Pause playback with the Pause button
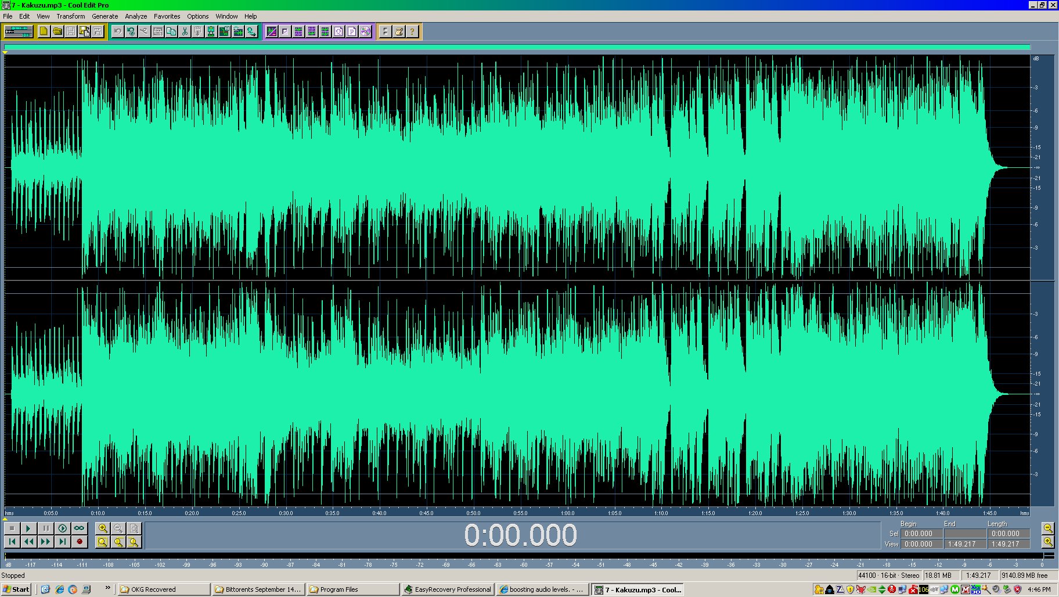 click(x=45, y=528)
